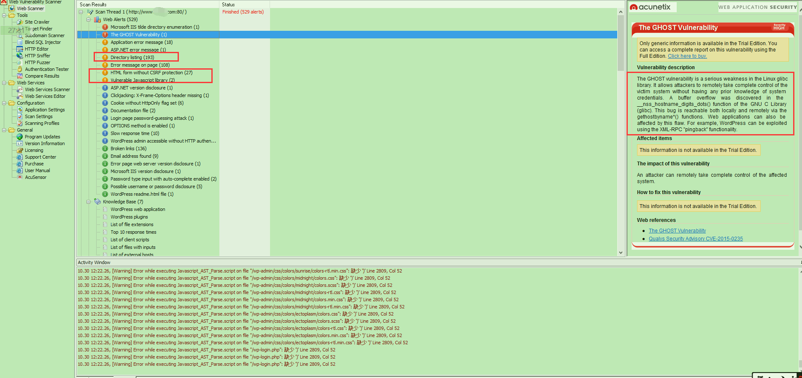802x378 pixels.
Task: Collapse the Scan Thread 1 node
Action: (81, 12)
